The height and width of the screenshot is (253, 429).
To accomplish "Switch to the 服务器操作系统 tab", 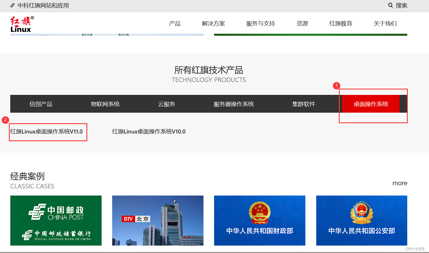I will coord(234,104).
